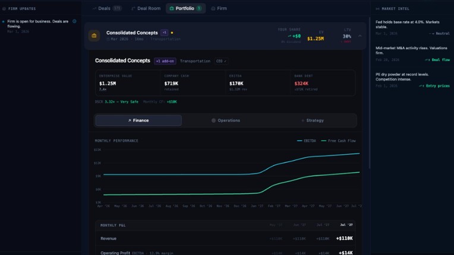The image size is (454, 255).
Task: Click the Portfolio tab briefcase icon
Action: [x=172, y=9]
